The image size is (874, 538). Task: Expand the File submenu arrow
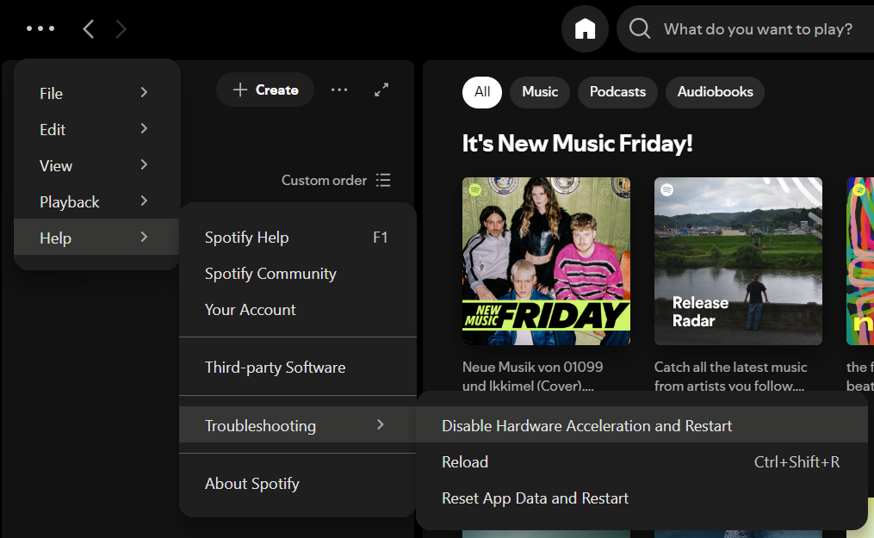coord(144,92)
